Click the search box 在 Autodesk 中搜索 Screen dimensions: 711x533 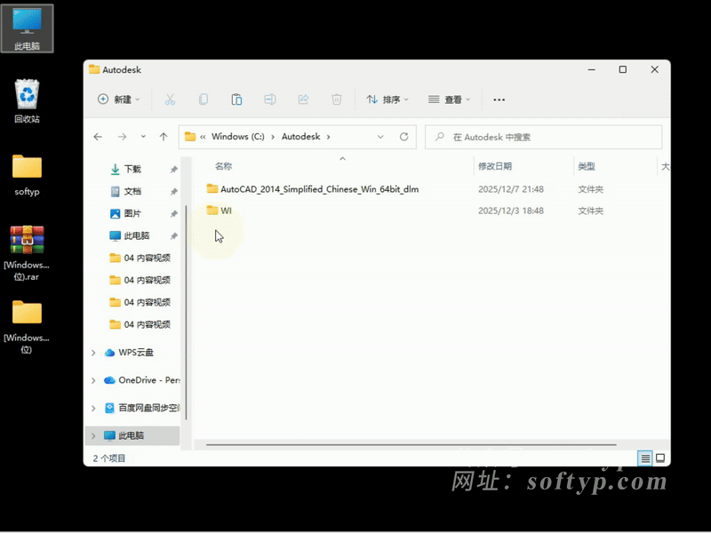click(543, 137)
